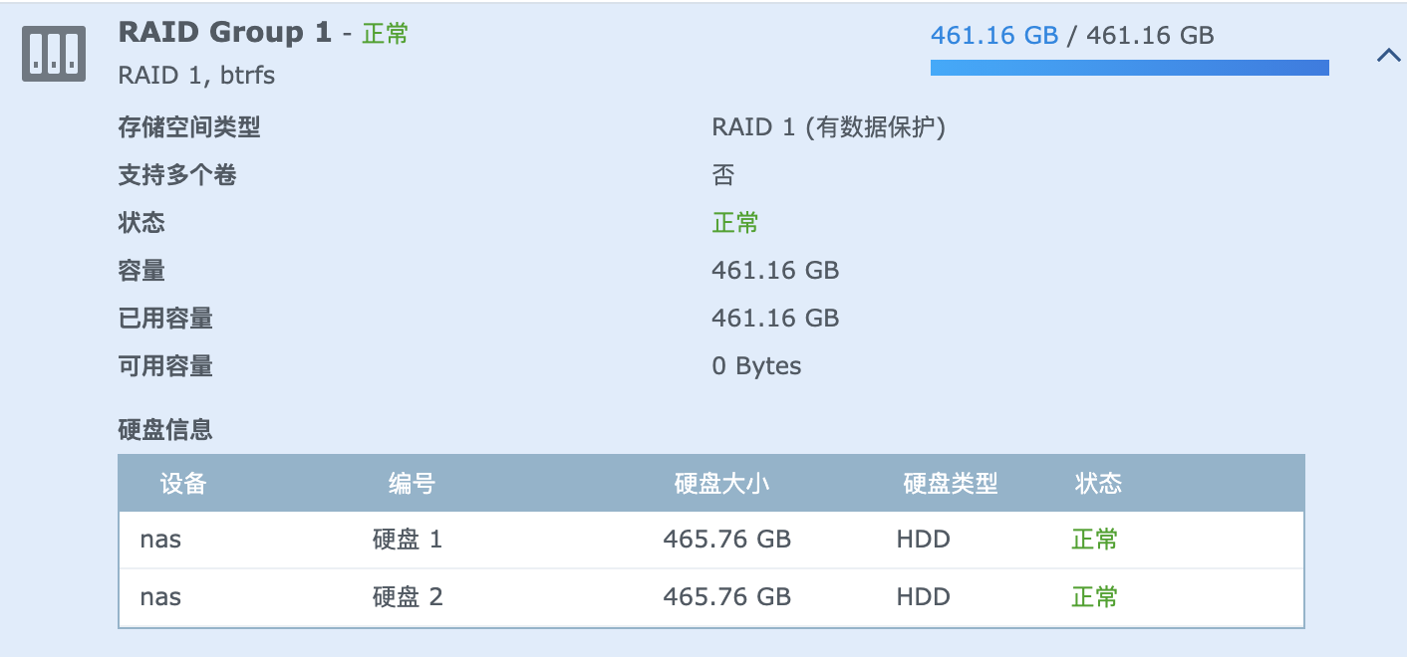This screenshot has width=1407, height=657.
Task: Select the 硬盘 1 row
Action: [x=407, y=540]
